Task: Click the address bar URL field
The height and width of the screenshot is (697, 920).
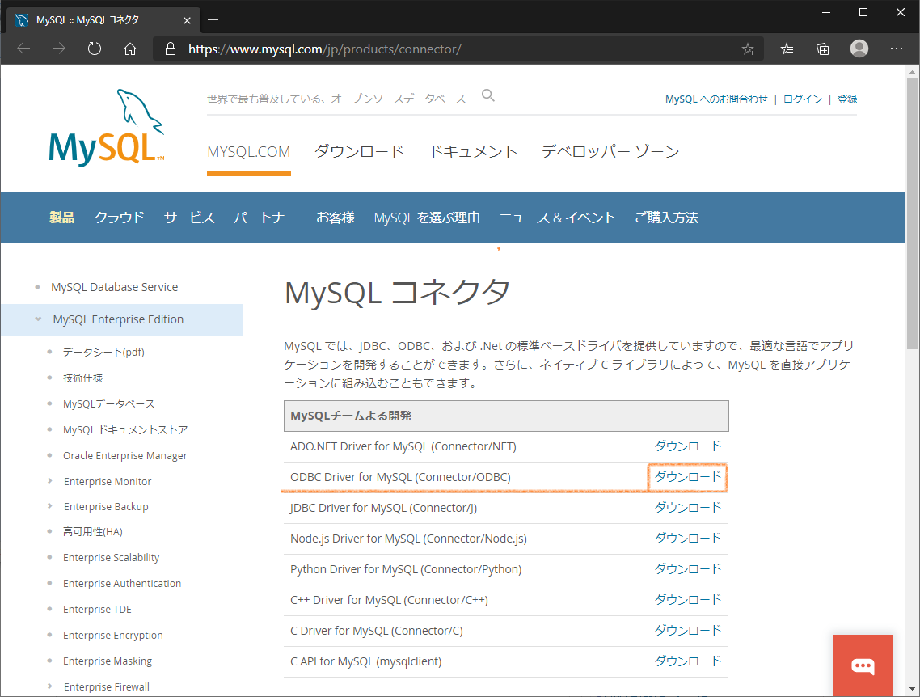Action: tap(458, 49)
